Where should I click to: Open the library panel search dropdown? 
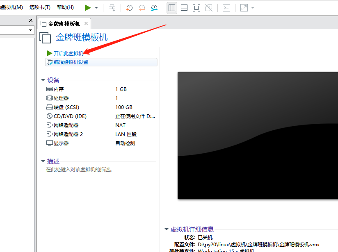point(30,30)
